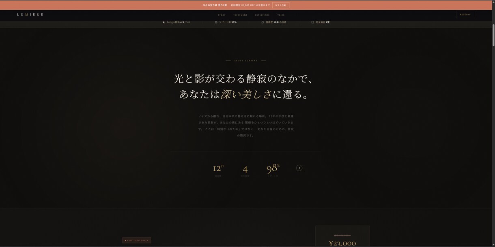Click the RESERVE button in the header
This screenshot has height=247, width=495.
click(465, 15)
